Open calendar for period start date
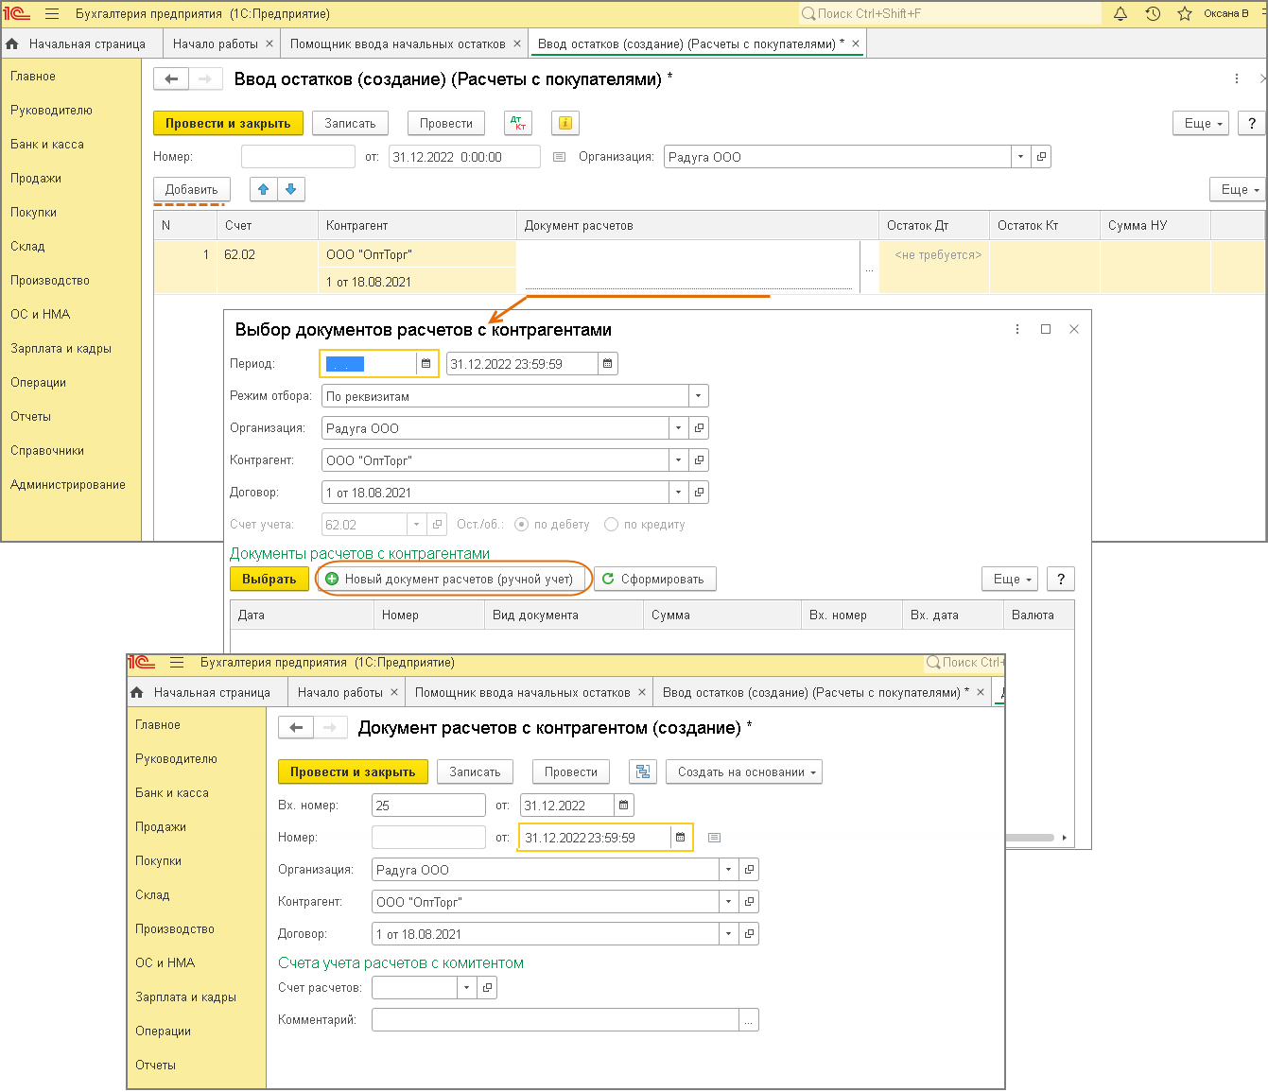The width and height of the screenshot is (1268, 1092). [x=426, y=364]
